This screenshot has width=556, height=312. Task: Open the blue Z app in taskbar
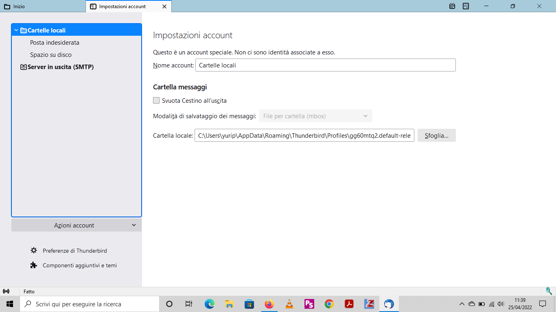click(369, 304)
